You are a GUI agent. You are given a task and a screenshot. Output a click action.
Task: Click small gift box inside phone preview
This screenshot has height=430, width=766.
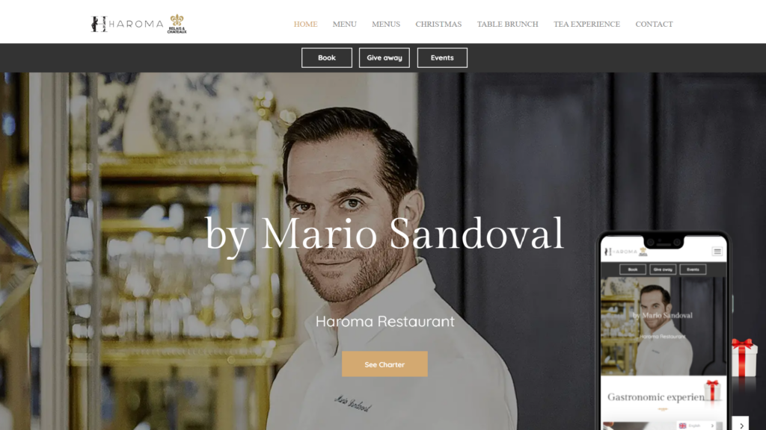click(x=712, y=390)
